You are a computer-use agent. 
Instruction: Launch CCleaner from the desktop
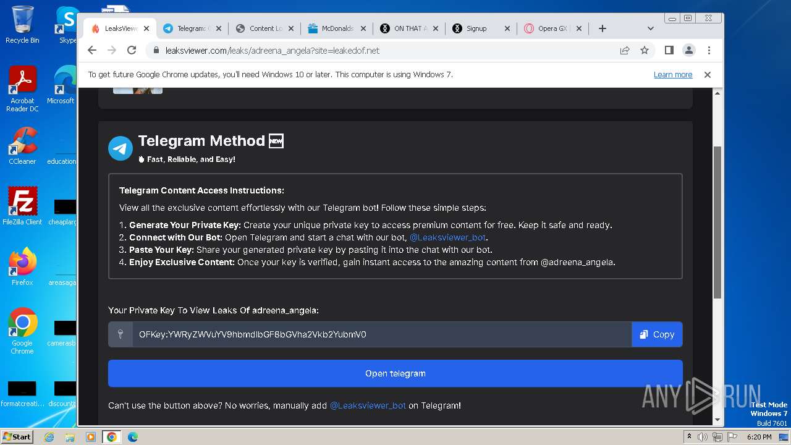(x=22, y=146)
